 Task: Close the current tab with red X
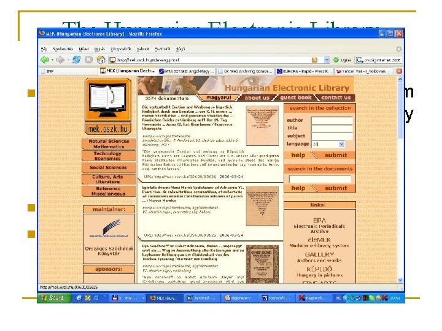[399, 71]
